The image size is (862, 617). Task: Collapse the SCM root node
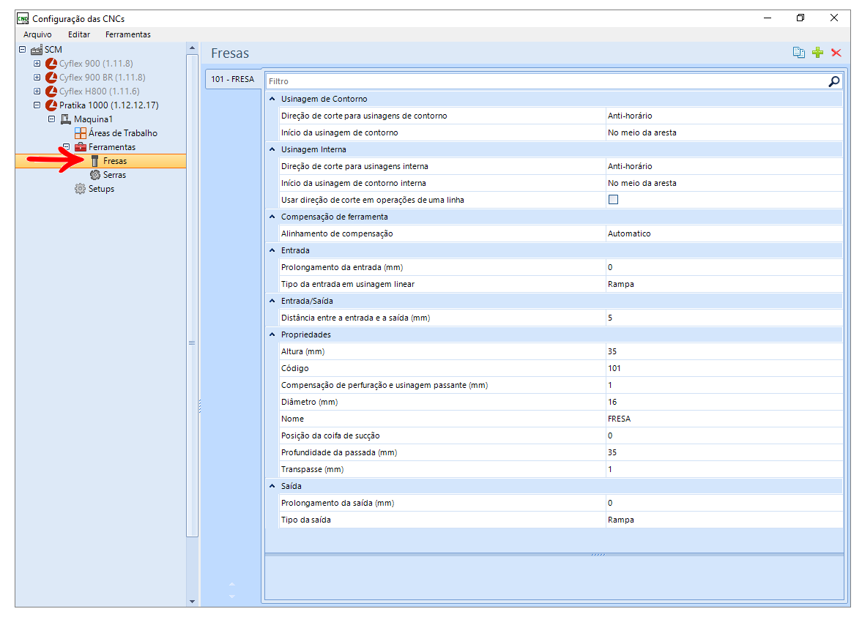(x=23, y=50)
